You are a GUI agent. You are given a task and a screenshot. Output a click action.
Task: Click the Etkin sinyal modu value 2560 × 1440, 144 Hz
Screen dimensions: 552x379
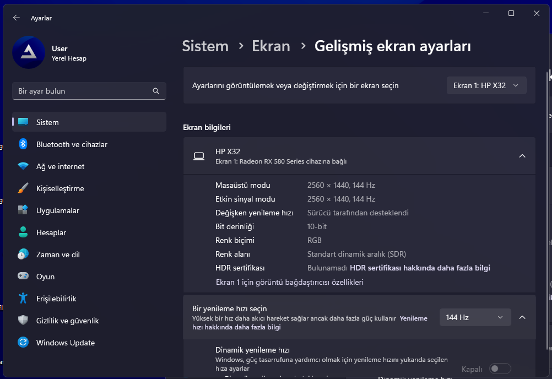[341, 199]
